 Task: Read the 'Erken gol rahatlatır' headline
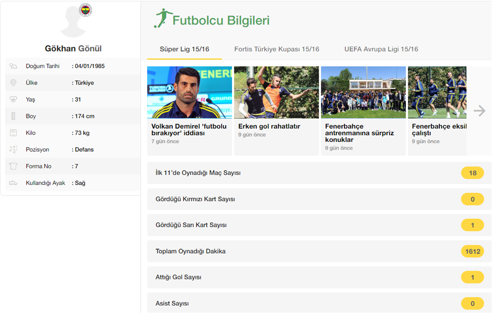point(269,126)
